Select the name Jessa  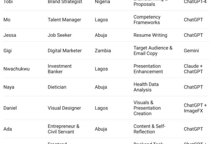tap(10, 35)
